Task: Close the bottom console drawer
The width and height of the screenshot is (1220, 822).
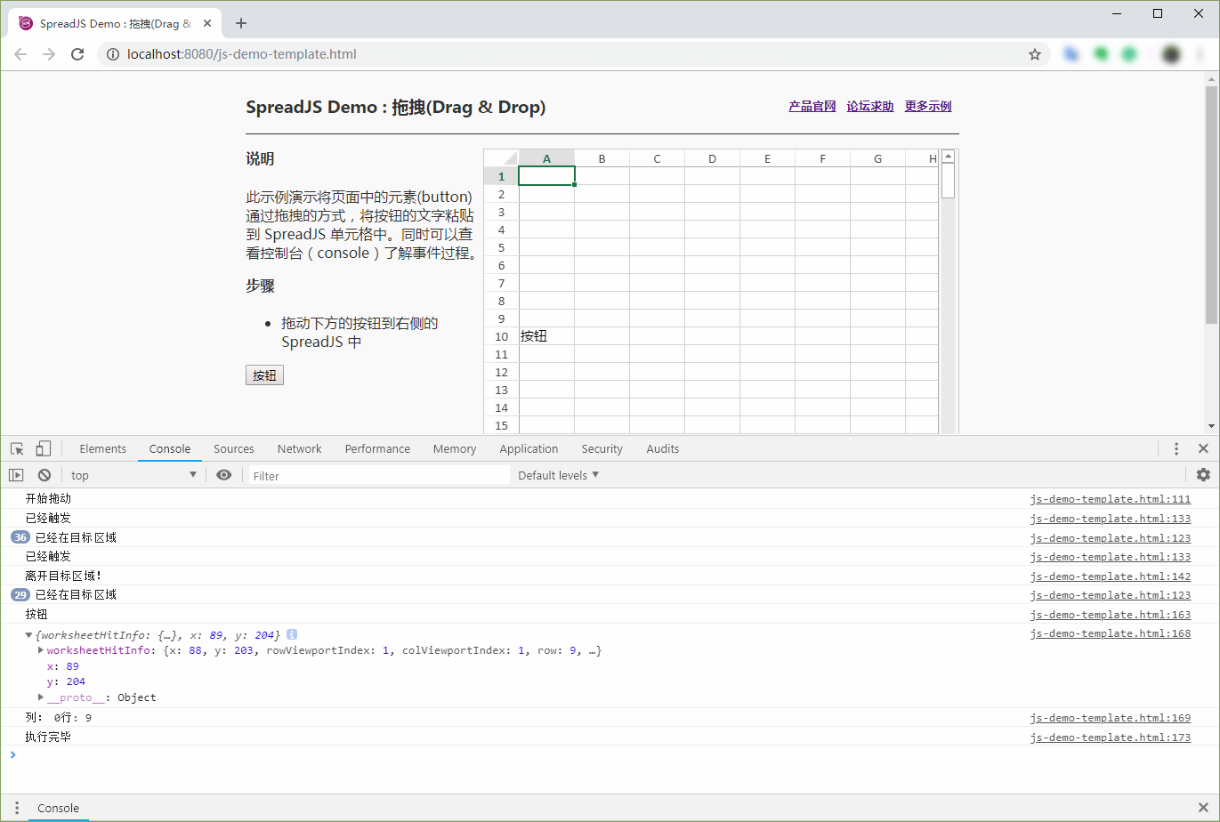Action: click(x=1203, y=808)
